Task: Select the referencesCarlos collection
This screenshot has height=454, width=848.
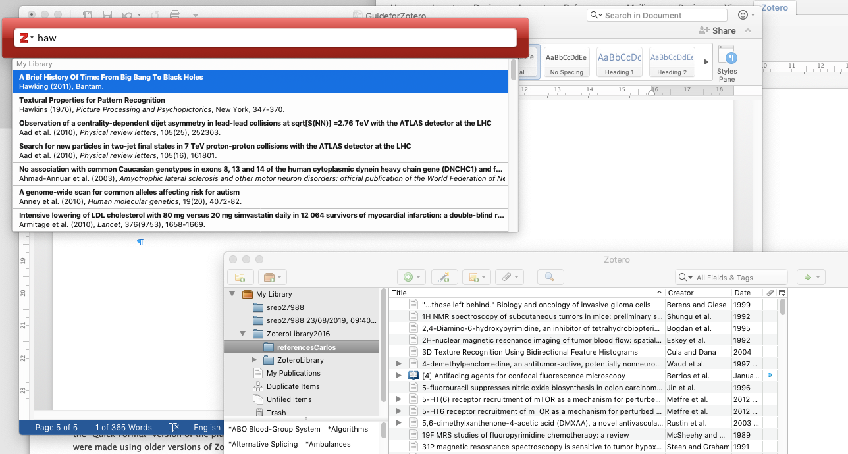Action: pos(302,347)
